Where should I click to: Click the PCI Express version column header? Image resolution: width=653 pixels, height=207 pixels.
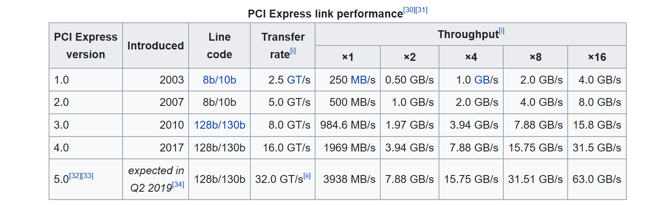[86, 46]
